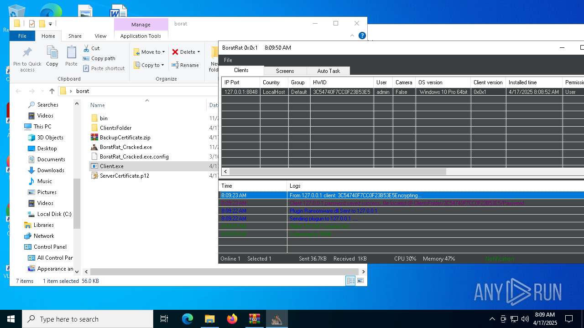Cut the selected file via ribbon
This screenshot has height=328, width=584.
point(92,48)
